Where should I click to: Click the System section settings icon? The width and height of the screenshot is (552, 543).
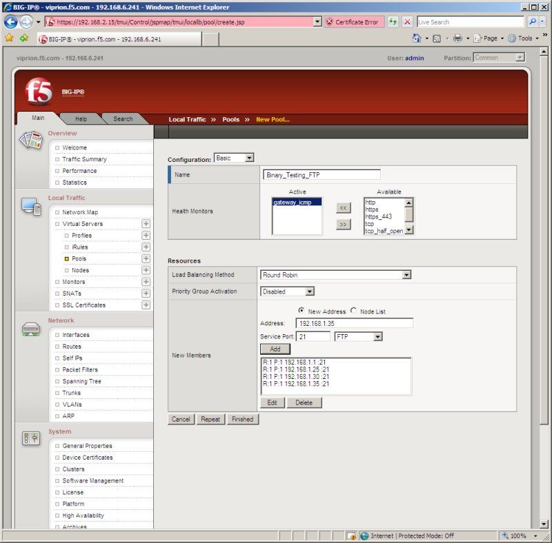point(31,438)
